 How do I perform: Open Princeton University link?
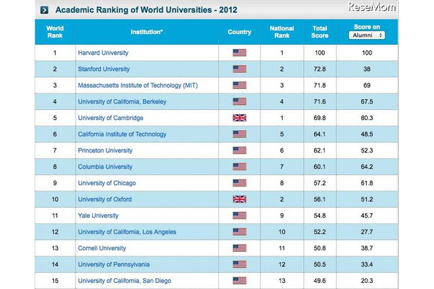(x=105, y=151)
